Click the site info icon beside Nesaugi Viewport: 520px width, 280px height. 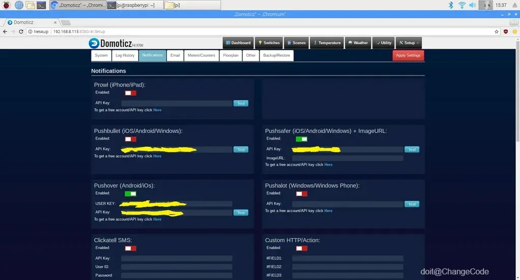30,31
